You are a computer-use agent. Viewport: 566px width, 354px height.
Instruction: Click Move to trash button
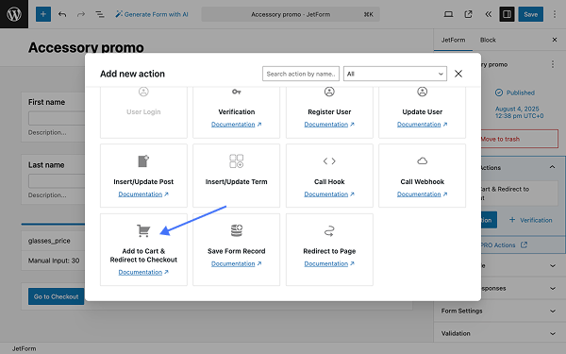coord(520,139)
